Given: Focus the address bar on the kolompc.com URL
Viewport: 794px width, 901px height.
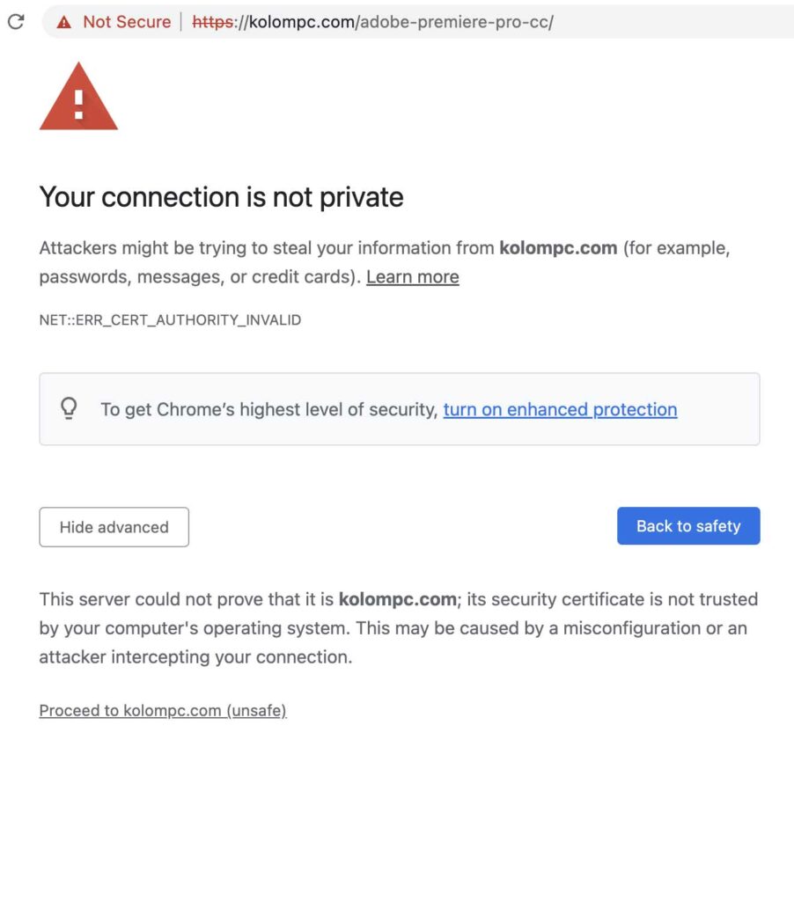Looking at the screenshot, I should point(301,22).
